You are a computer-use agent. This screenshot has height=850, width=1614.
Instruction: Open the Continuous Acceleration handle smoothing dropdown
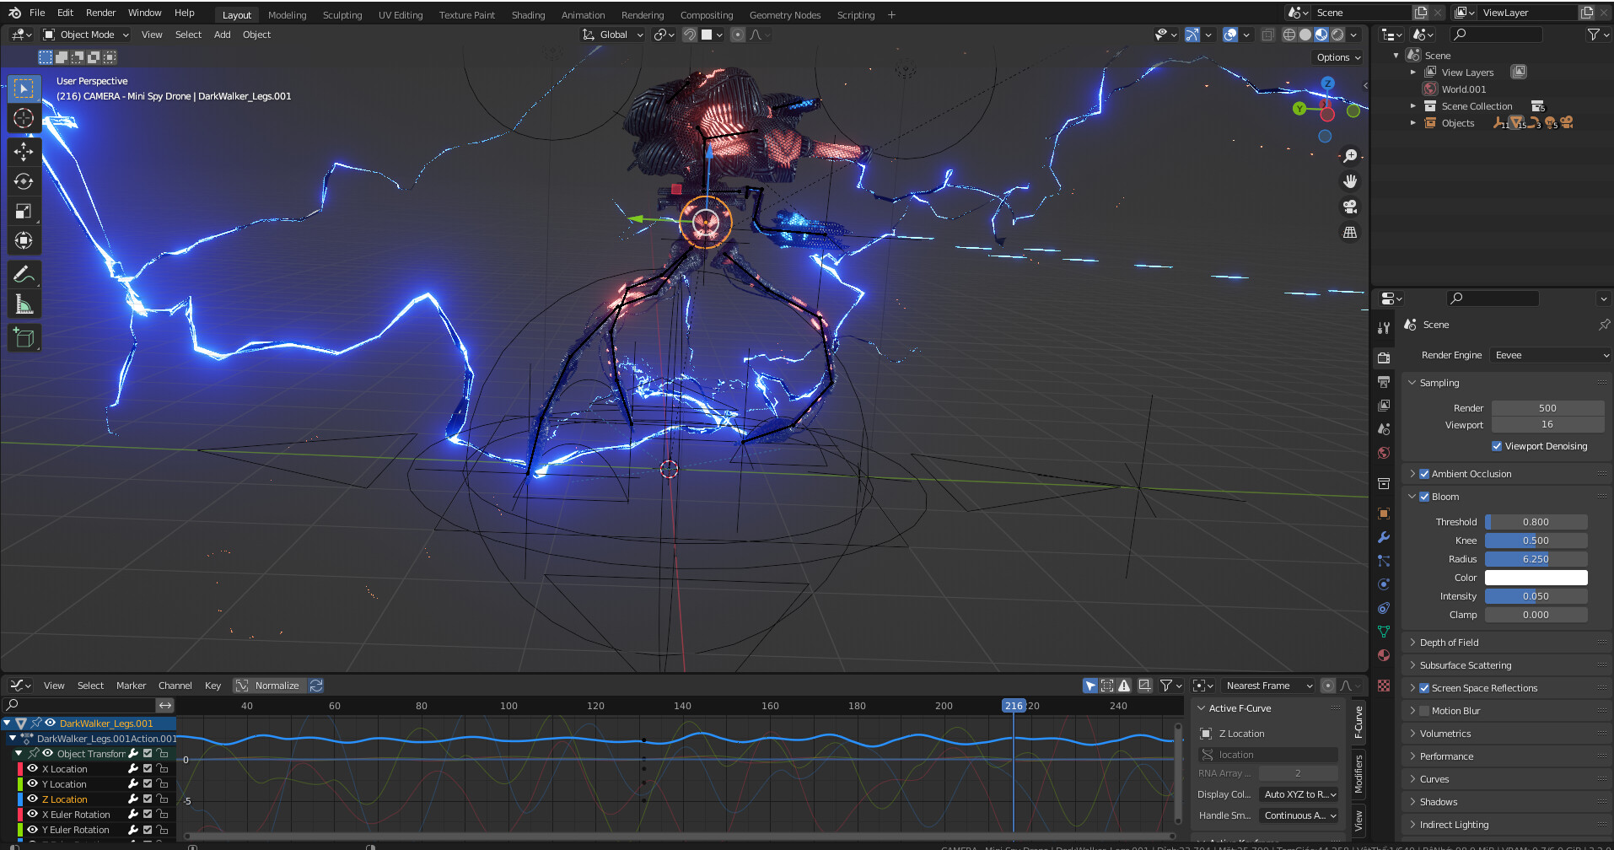[1299, 815]
